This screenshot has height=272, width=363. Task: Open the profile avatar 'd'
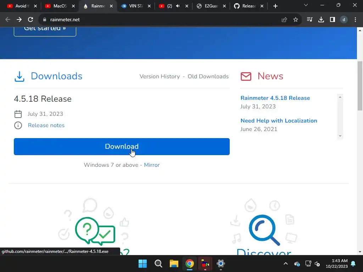(344, 20)
